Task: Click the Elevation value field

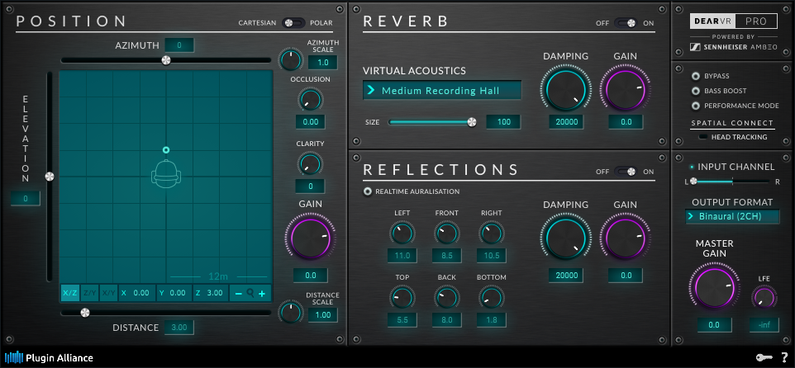Action: tap(26, 199)
